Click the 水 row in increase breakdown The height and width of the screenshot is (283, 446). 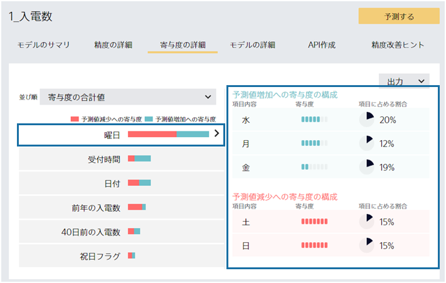(x=331, y=119)
